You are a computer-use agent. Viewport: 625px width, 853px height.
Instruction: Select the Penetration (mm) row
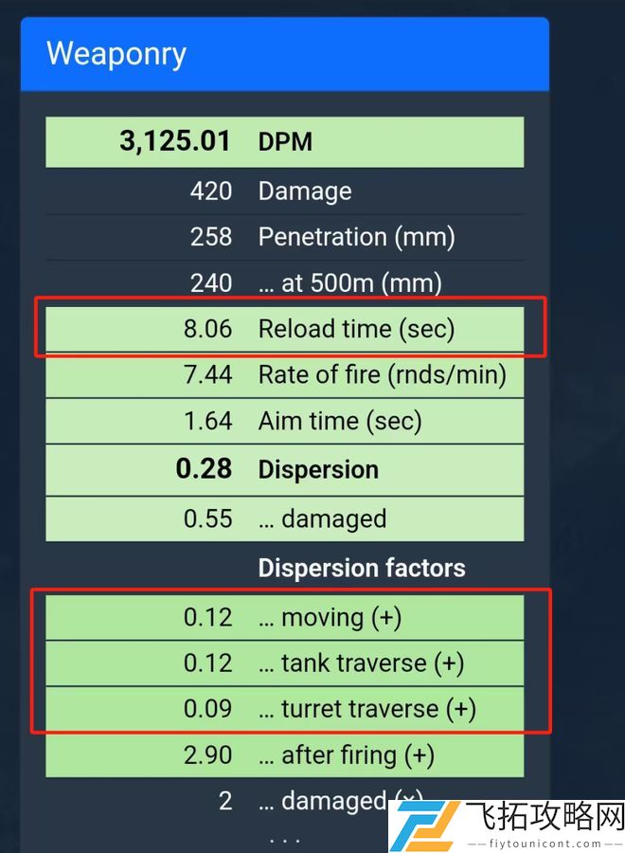coord(285,237)
